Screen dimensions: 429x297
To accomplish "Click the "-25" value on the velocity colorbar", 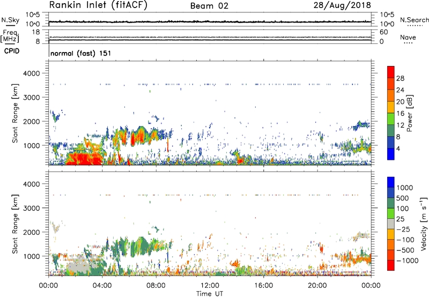I will click(x=402, y=229).
